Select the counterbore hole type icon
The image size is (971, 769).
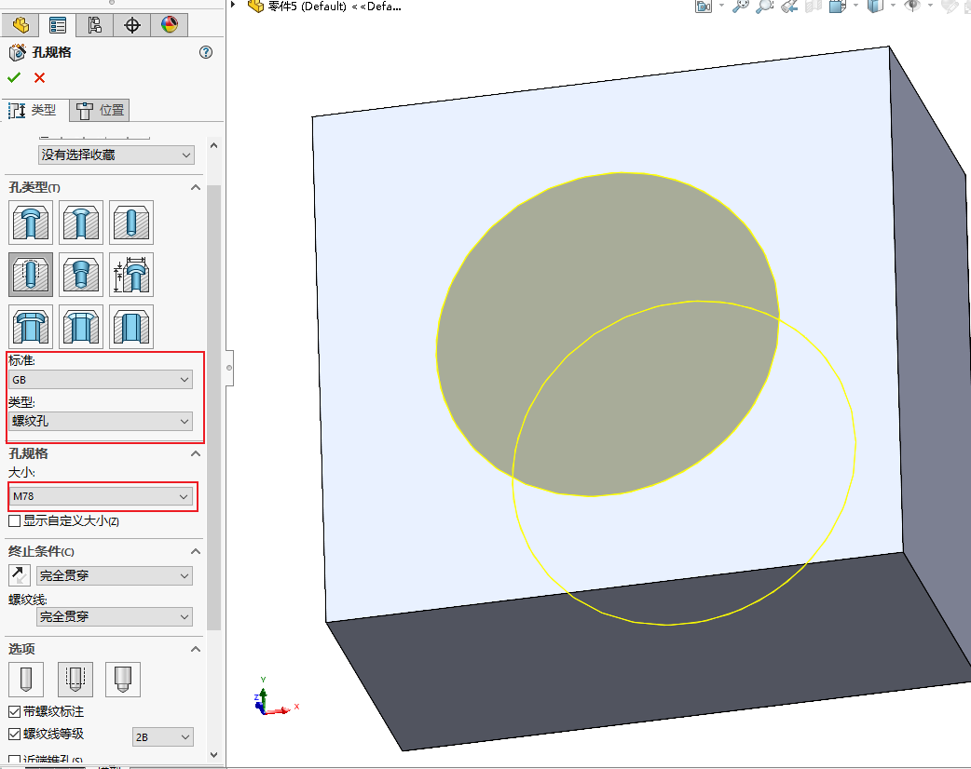30,223
